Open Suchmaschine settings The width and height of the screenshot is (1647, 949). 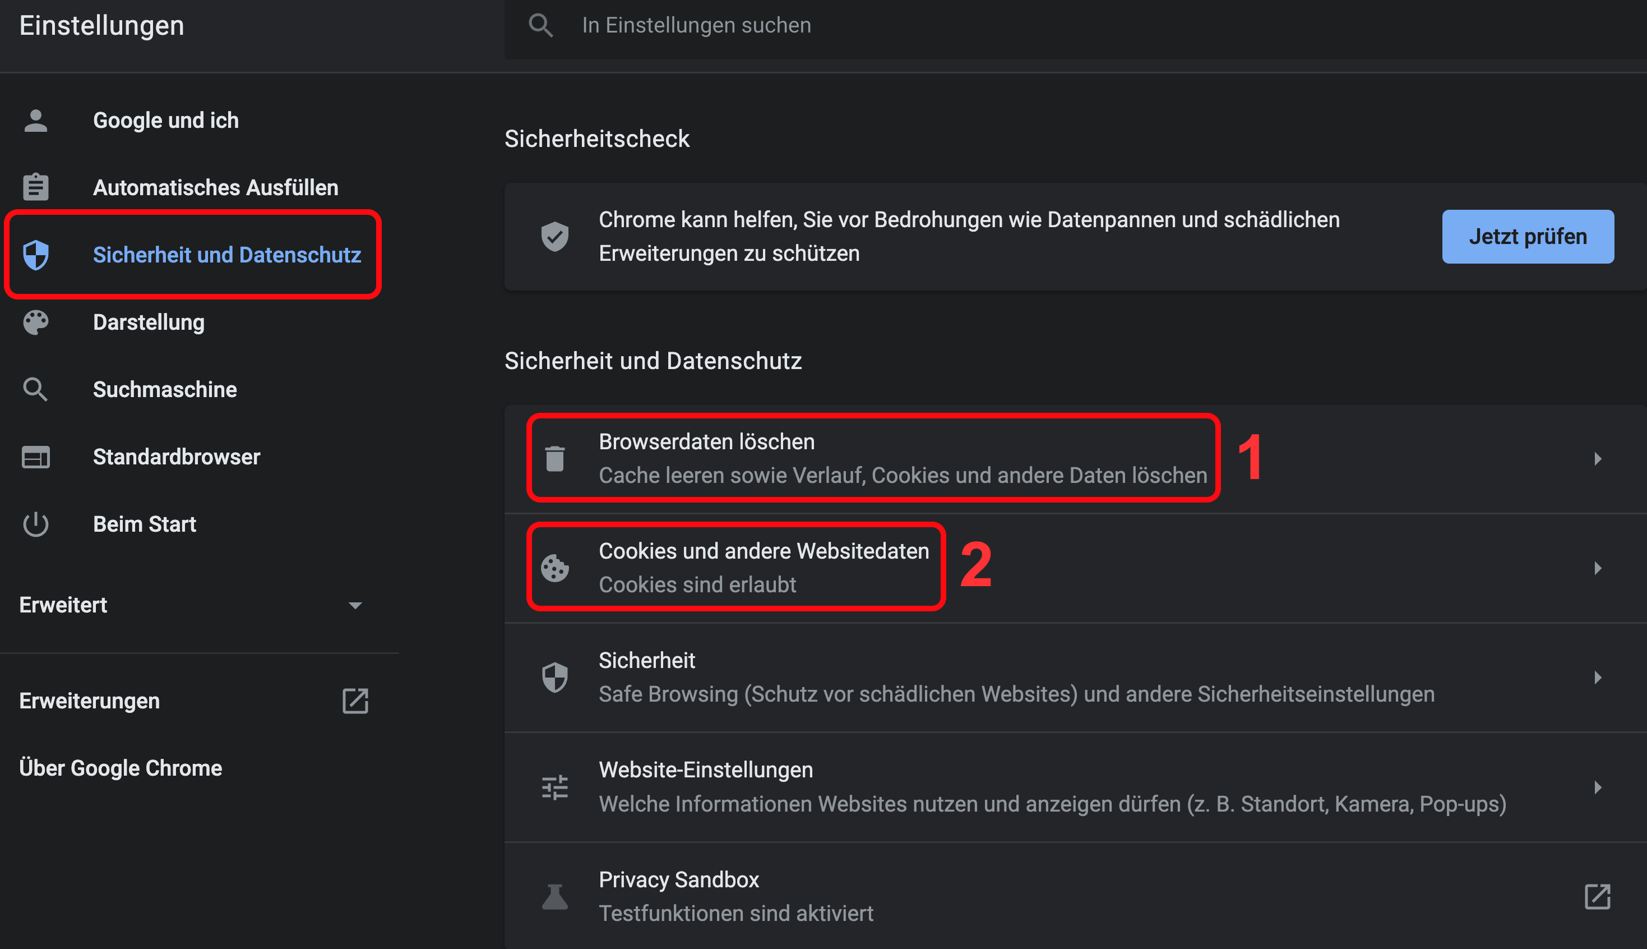(x=165, y=389)
